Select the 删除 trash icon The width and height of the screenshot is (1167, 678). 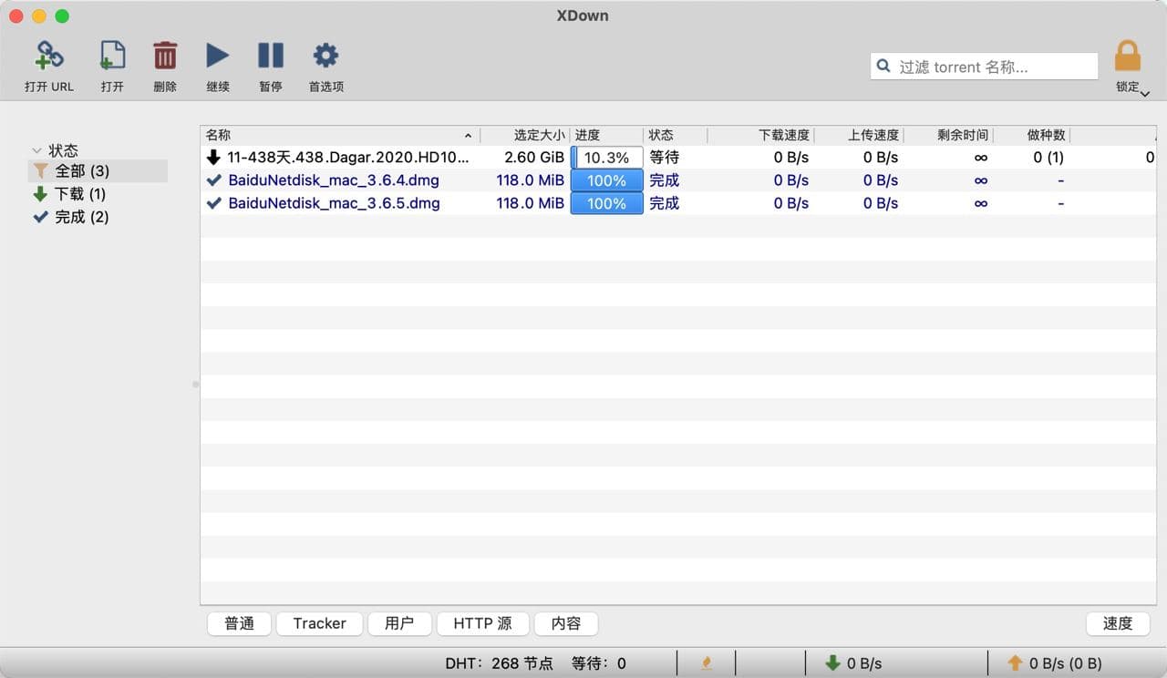[164, 56]
